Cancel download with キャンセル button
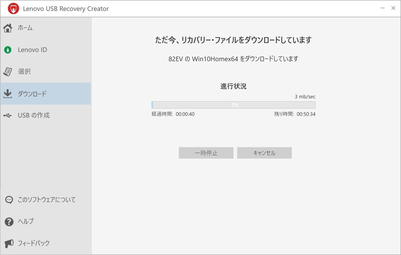 tap(264, 153)
